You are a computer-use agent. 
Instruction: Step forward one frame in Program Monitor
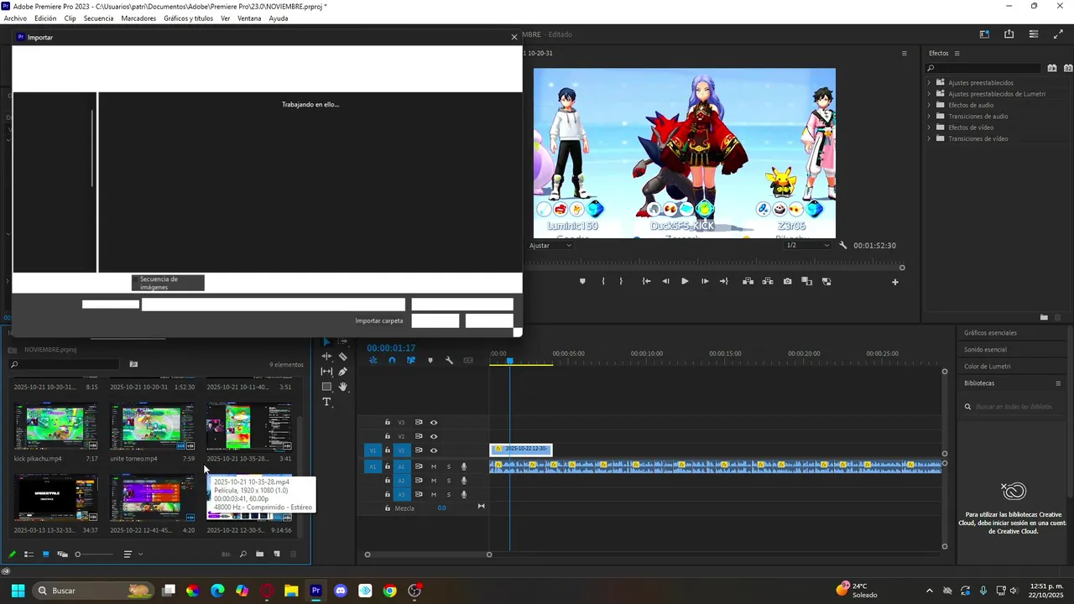click(x=705, y=282)
